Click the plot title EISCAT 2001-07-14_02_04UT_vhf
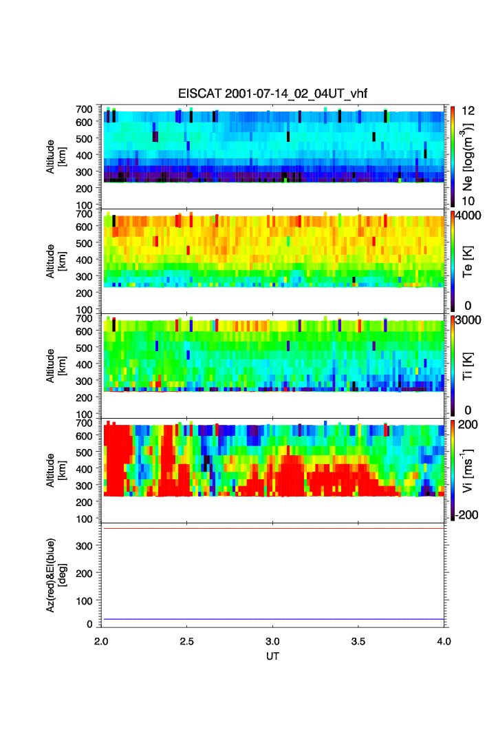This screenshot has width=487, height=732. 274,95
